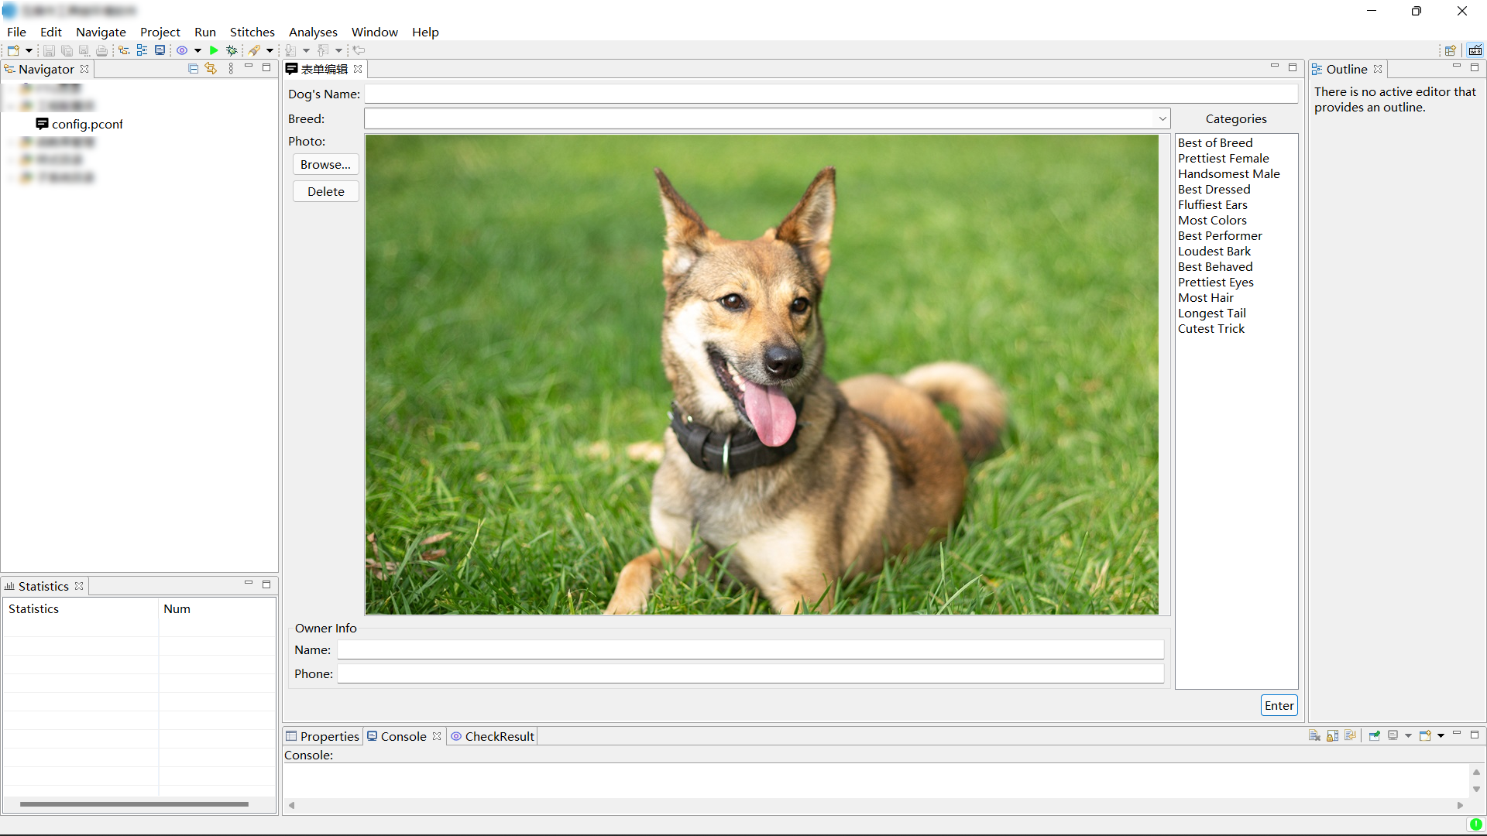Open the Open Console dropdown arrow
Image resolution: width=1487 pixels, height=836 pixels.
pyautogui.click(x=1441, y=736)
